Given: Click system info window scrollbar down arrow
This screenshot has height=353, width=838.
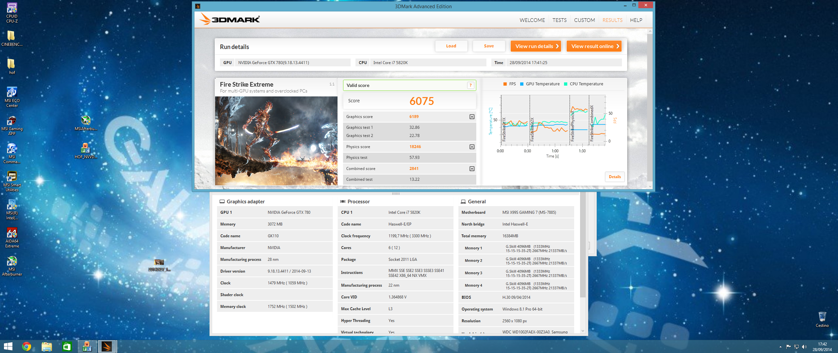Looking at the screenshot, I should click(583, 331).
